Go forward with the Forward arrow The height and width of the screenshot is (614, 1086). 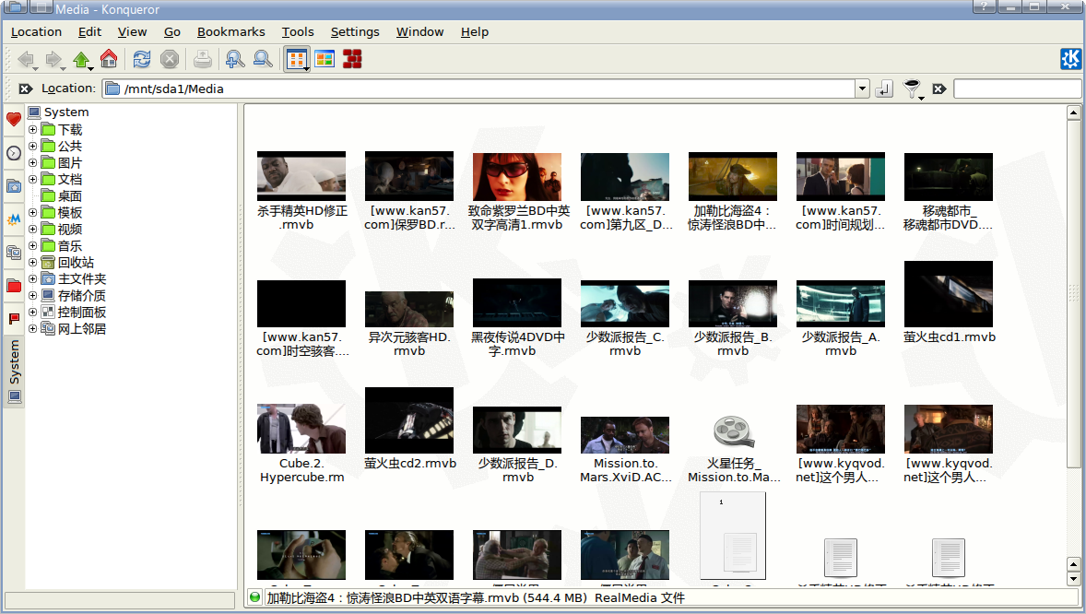53,60
